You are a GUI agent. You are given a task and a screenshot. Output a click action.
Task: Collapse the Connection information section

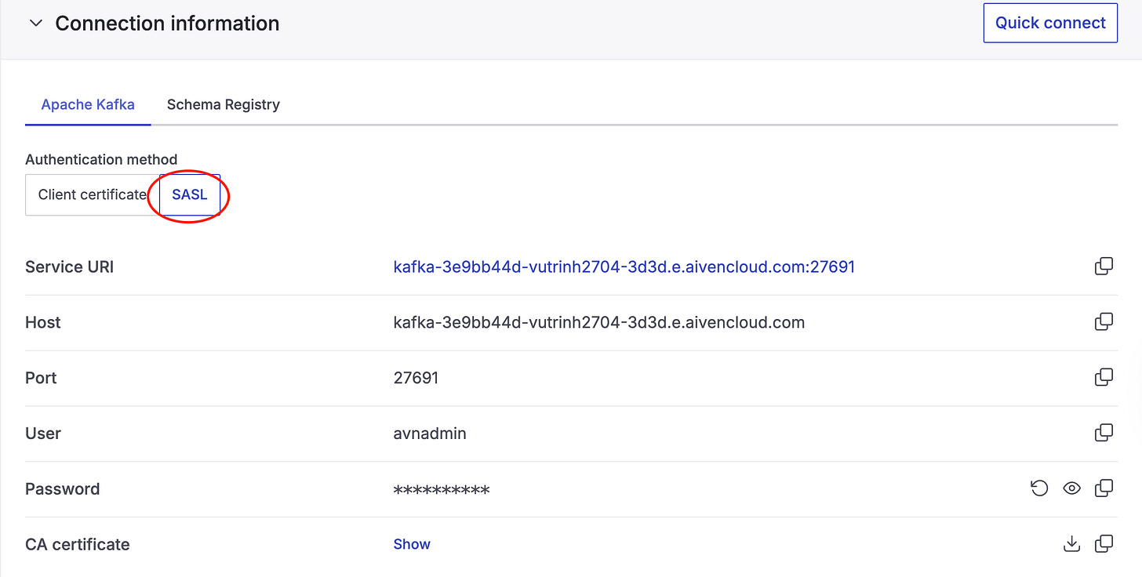(35, 24)
